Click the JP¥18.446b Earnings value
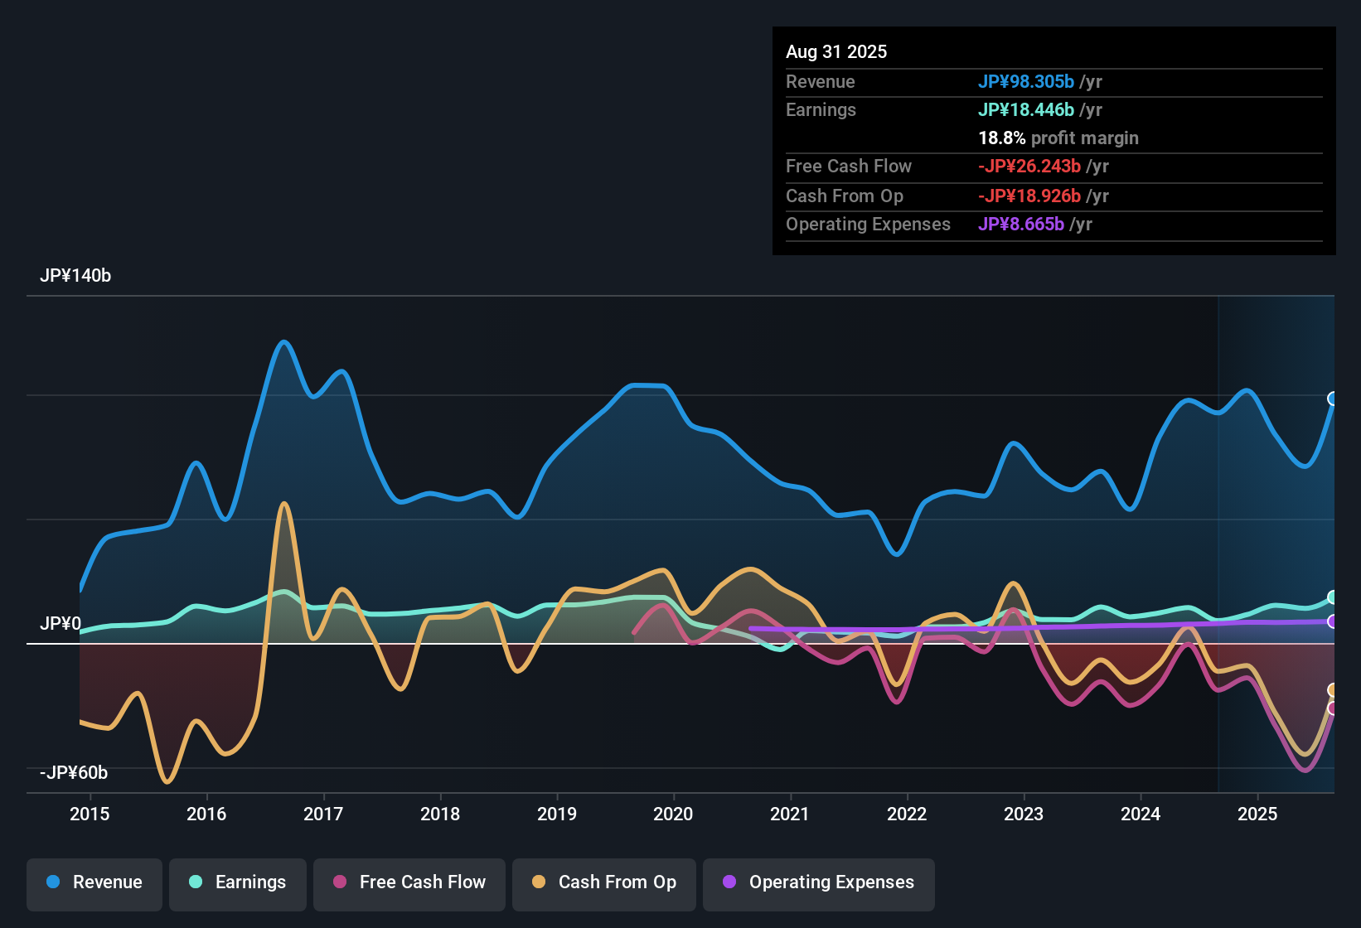 tap(1025, 109)
